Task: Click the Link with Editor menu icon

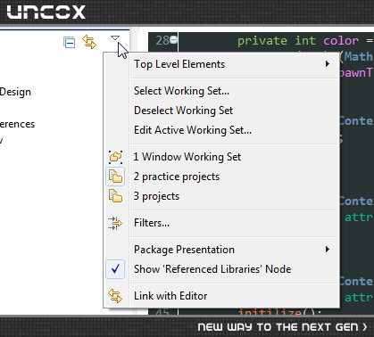Action: click(115, 296)
